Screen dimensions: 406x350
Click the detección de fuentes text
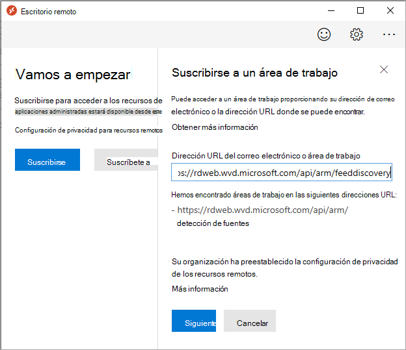pyautogui.click(x=213, y=223)
